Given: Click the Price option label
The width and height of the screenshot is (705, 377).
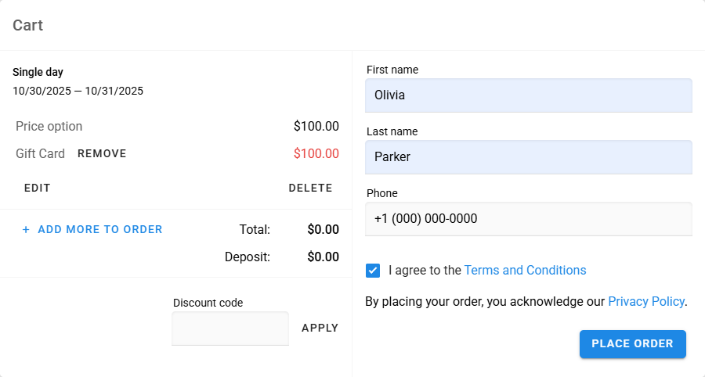Looking at the screenshot, I should 49,127.
